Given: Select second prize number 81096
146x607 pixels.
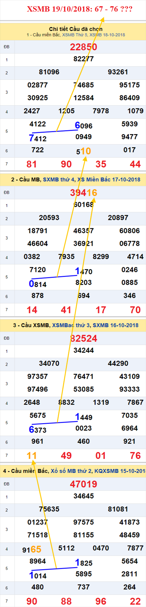Looking at the screenshot, I should [49, 72].
